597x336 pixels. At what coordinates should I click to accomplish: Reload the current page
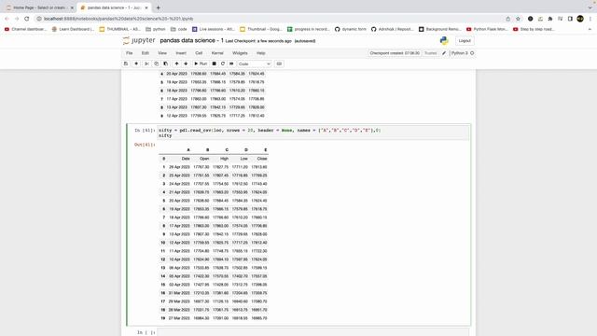pos(27,19)
